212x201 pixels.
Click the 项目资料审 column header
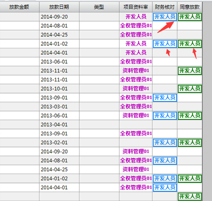(x=136, y=7)
